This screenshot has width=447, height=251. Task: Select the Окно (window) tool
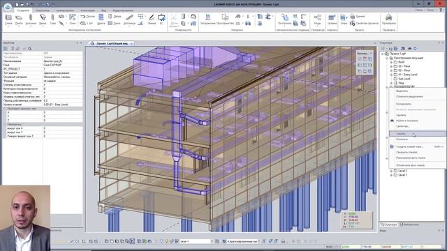[115, 23]
